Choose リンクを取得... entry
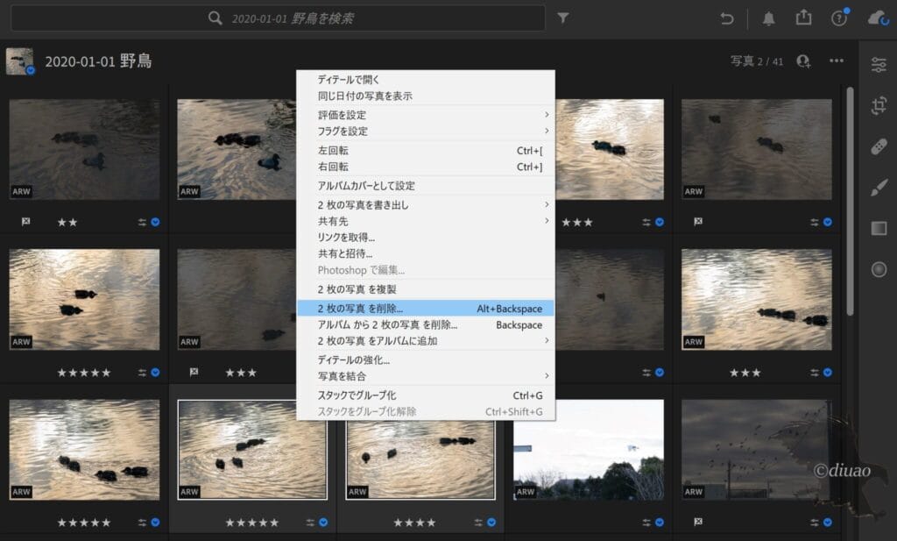 click(427, 237)
